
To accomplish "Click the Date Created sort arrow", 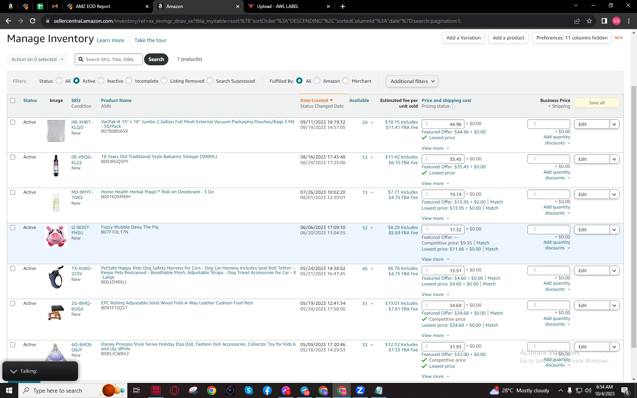I will 331,100.
